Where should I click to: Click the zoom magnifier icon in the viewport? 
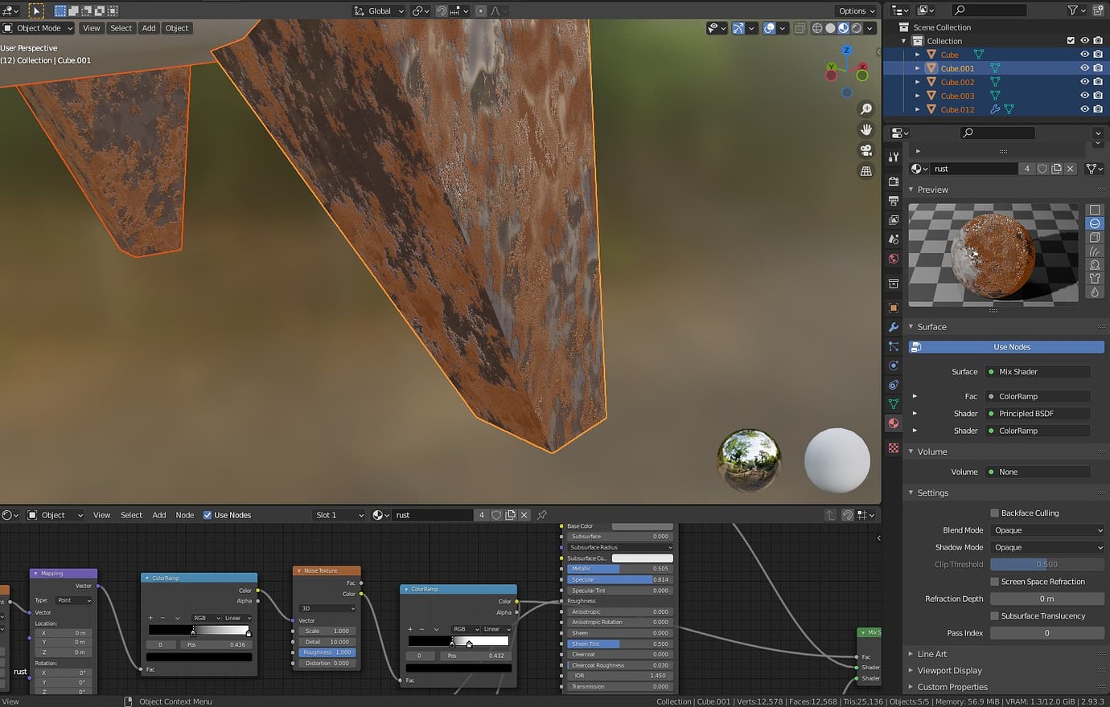[866, 109]
